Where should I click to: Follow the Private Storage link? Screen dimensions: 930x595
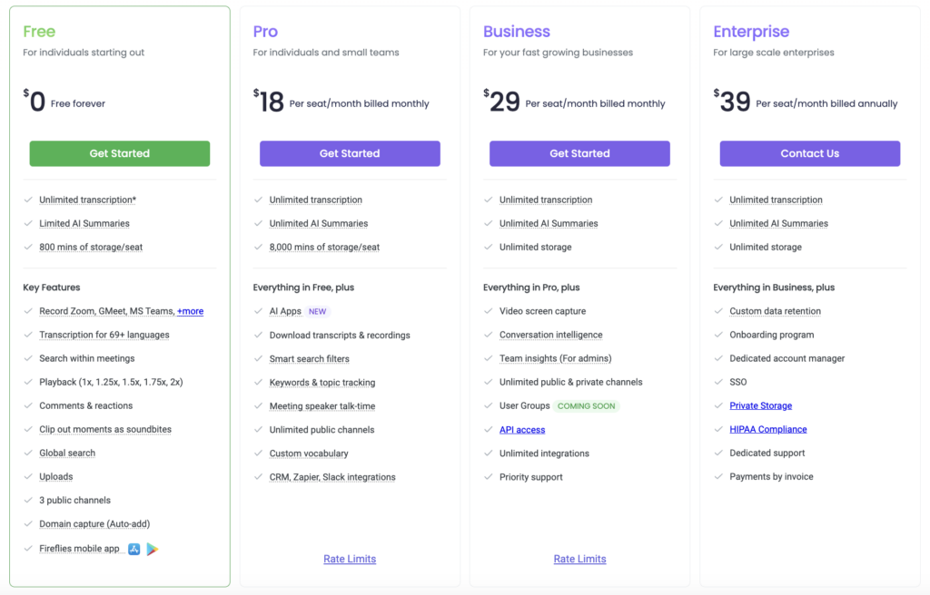[760, 406]
